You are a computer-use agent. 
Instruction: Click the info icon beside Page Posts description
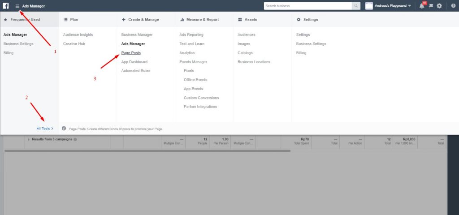(64, 129)
